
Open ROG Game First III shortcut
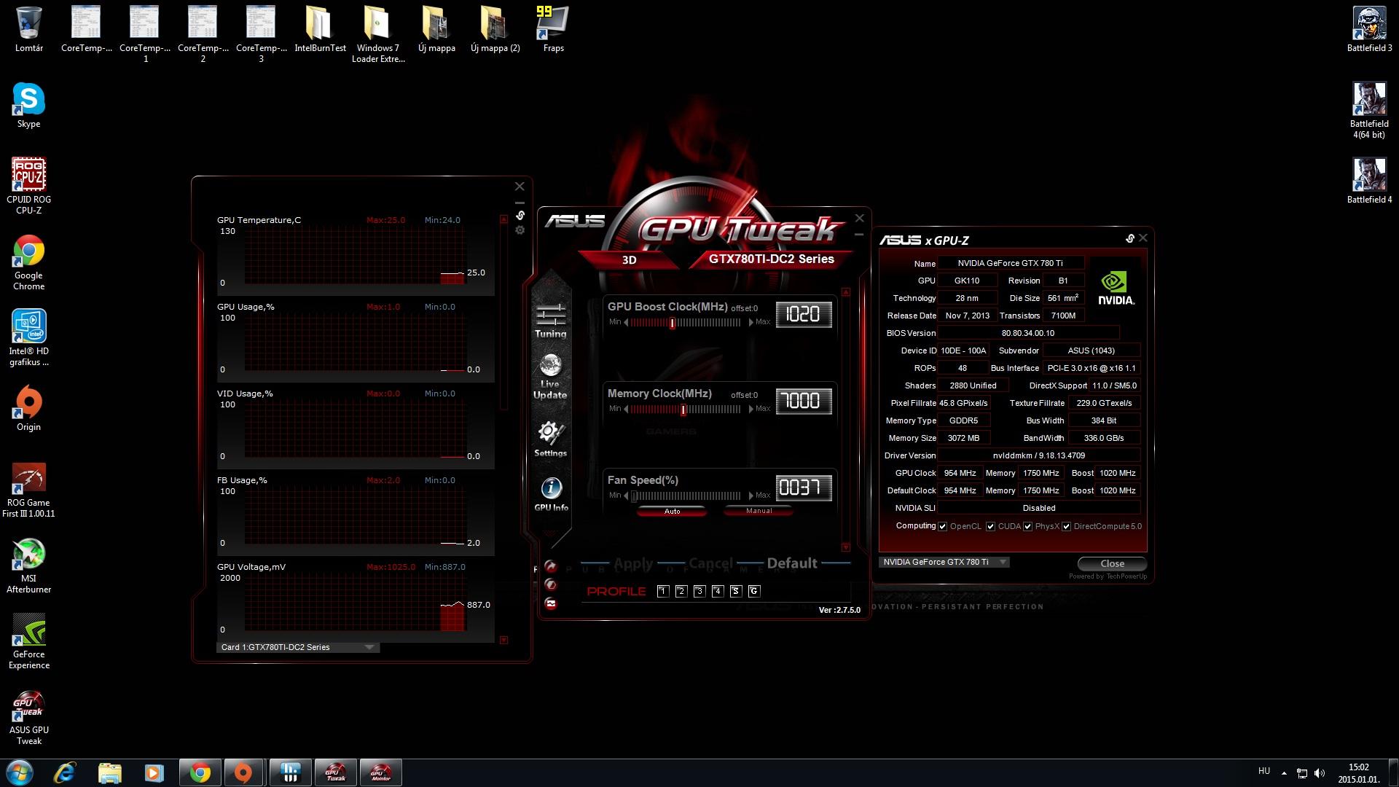[28, 490]
